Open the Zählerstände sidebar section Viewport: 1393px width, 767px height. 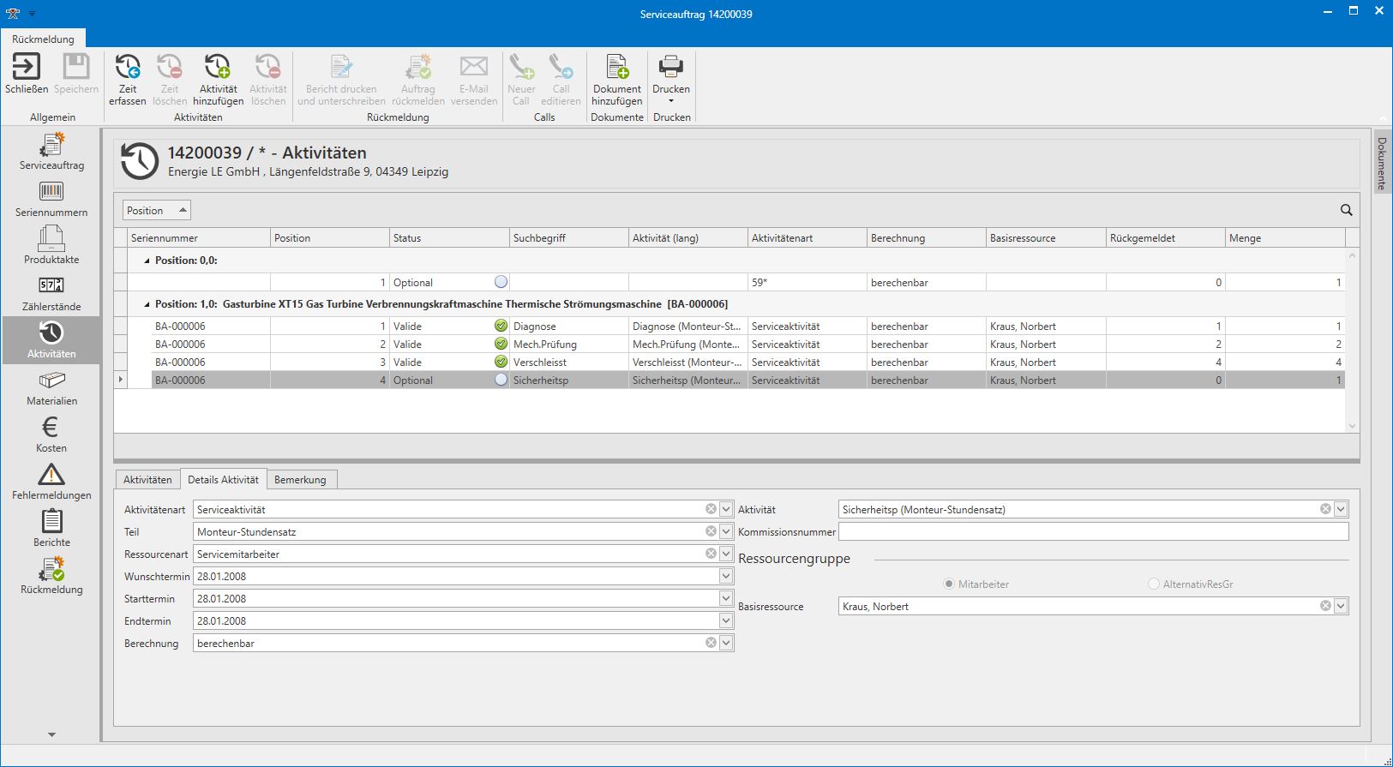51,294
